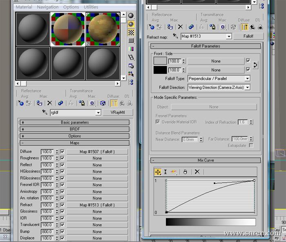Viewport: 286px width, 242px height.
Task: Uncheck the first Front:Side map checkbox
Action: [248, 61]
